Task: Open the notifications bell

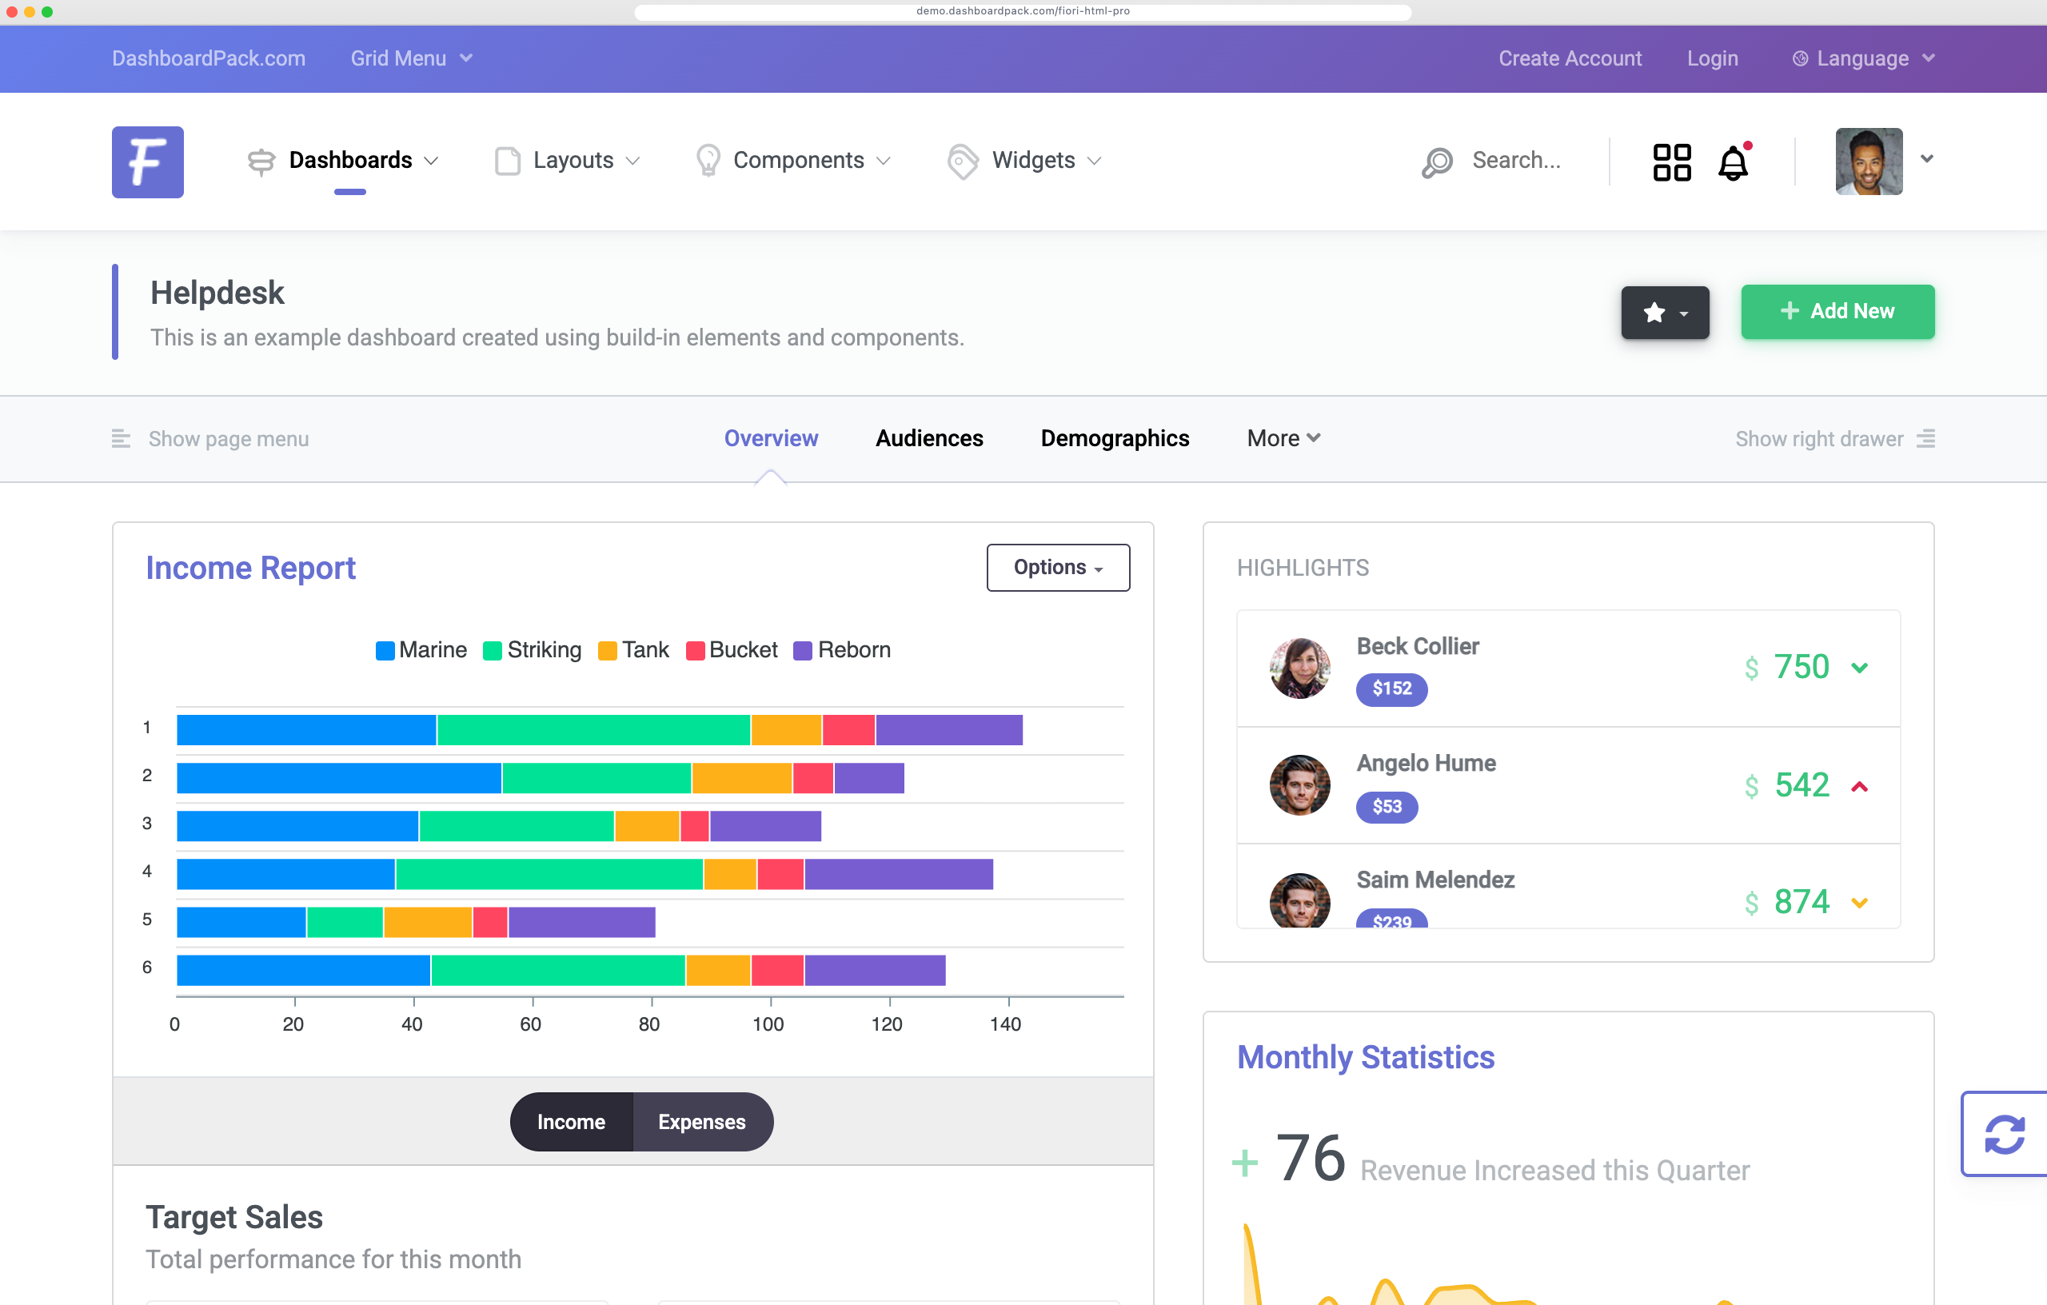Action: (x=1734, y=162)
